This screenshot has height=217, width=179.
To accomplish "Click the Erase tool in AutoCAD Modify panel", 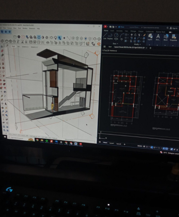I will click(x=144, y=35).
